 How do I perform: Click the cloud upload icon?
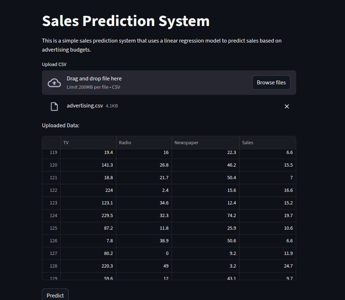pos(54,83)
